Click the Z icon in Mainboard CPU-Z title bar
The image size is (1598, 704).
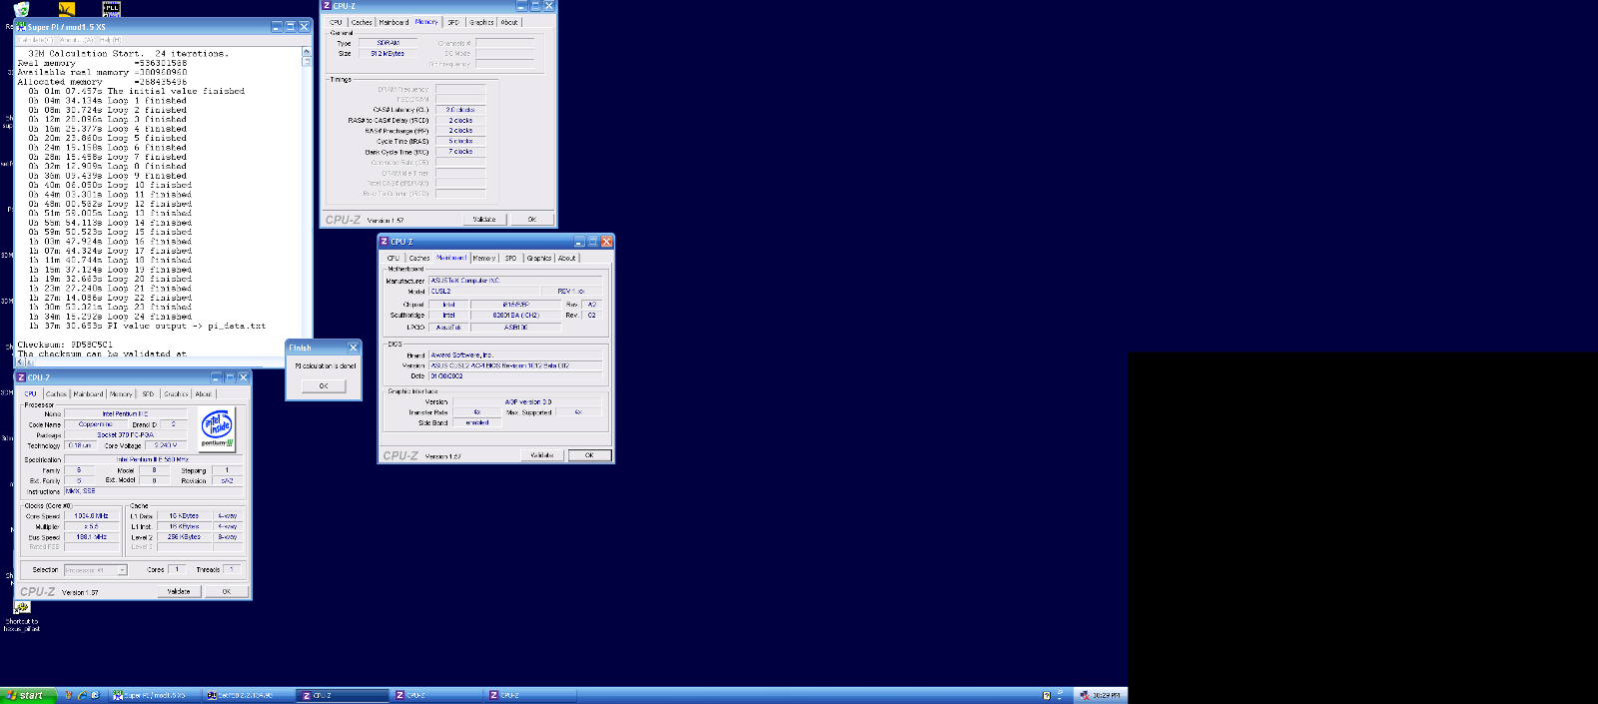coord(385,242)
